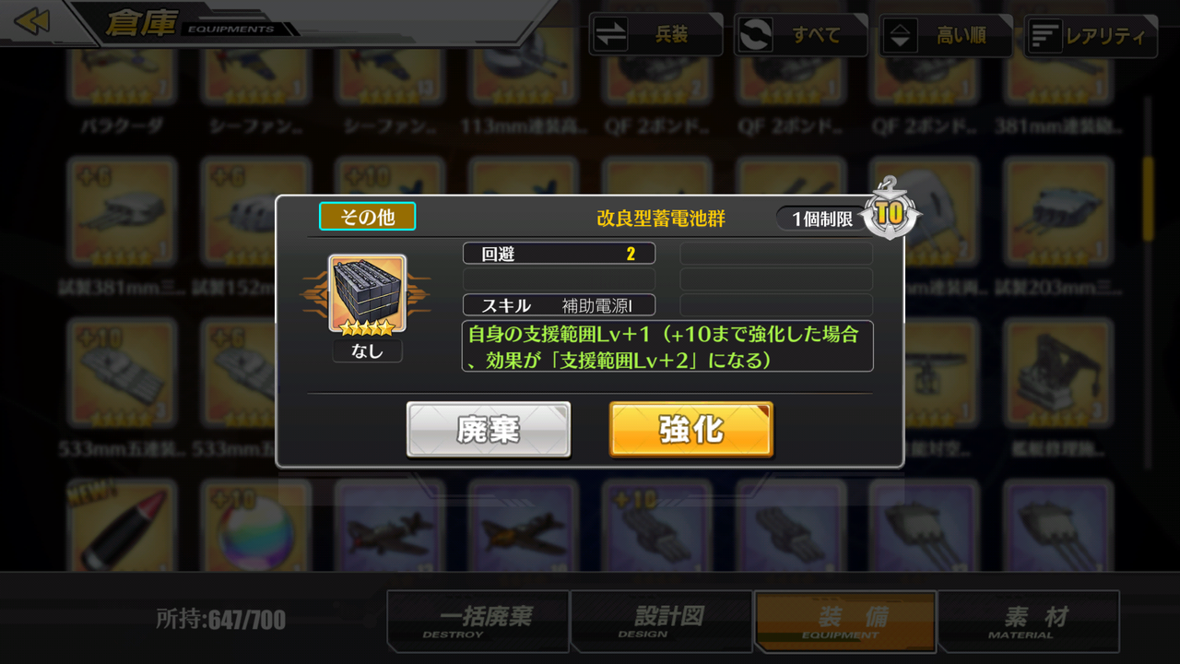Open the すべて category filter
The image size is (1180, 664).
800,35
